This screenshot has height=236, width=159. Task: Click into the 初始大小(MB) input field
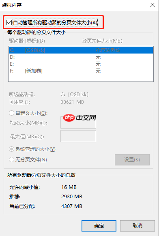click(78, 122)
